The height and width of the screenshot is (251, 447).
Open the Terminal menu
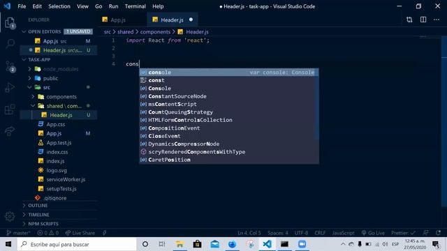[135, 6]
